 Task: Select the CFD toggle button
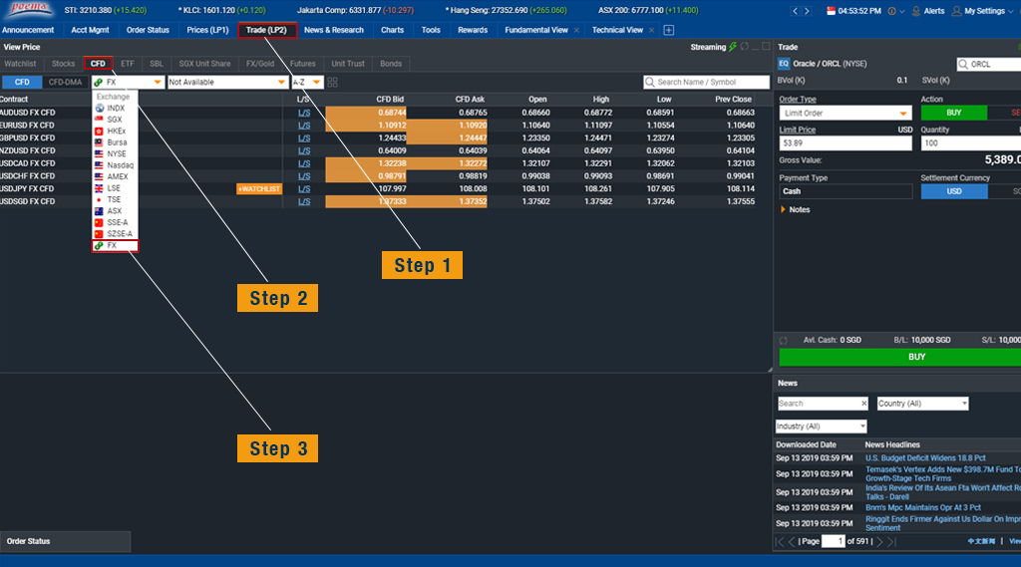(22, 82)
